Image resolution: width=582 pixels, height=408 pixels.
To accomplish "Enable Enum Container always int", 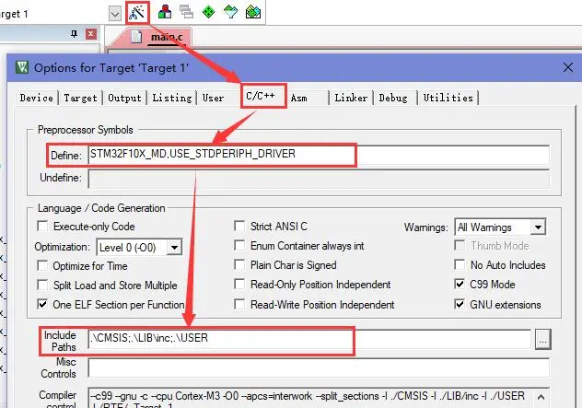I will pos(239,245).
